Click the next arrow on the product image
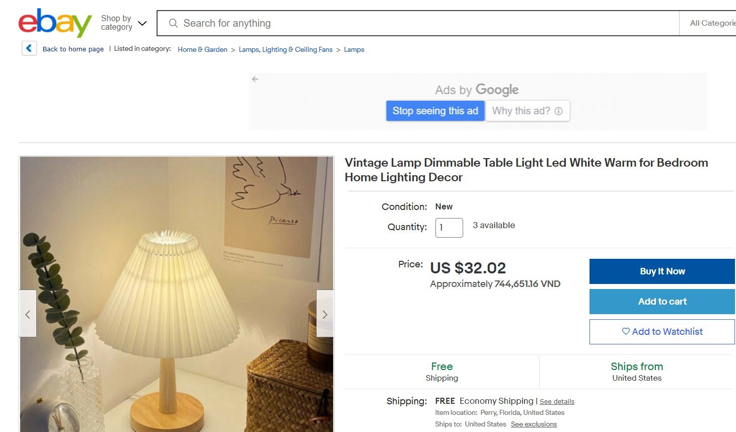Image resolution: width=736 pixels, height=432 pixels. click(x=325, y=314)
